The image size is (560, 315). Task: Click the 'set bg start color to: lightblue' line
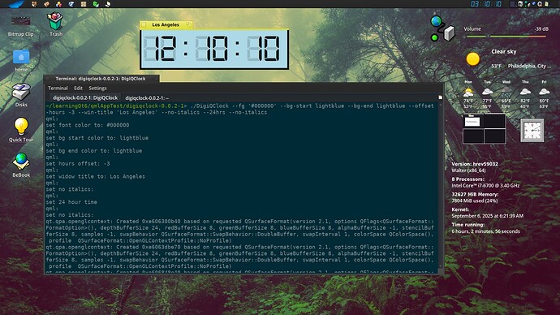97,138
